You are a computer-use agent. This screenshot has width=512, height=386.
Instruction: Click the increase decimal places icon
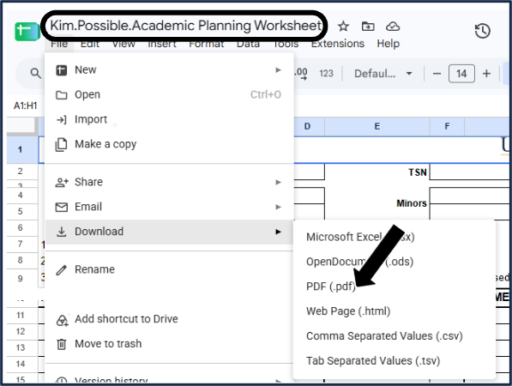tap(301, 74)
